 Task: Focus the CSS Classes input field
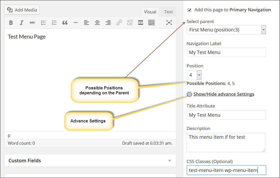tap(226, 170)
